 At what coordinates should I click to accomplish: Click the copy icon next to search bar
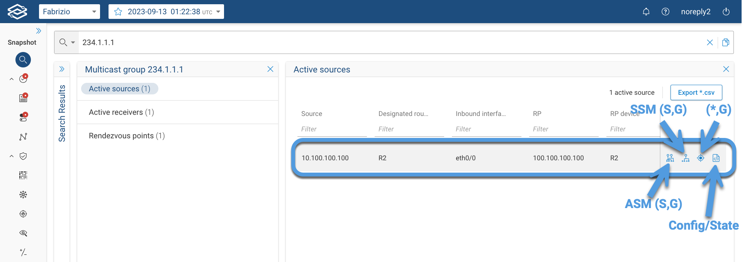[726, 42]
